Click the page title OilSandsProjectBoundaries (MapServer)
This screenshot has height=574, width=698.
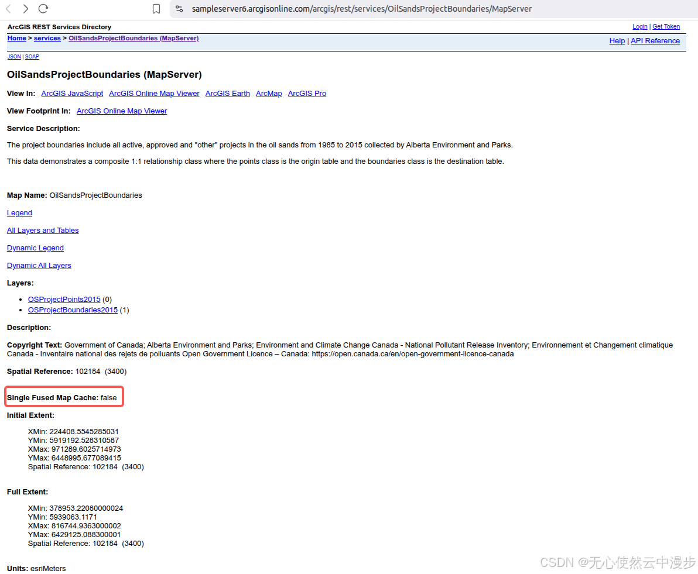[x=104, y=75]
